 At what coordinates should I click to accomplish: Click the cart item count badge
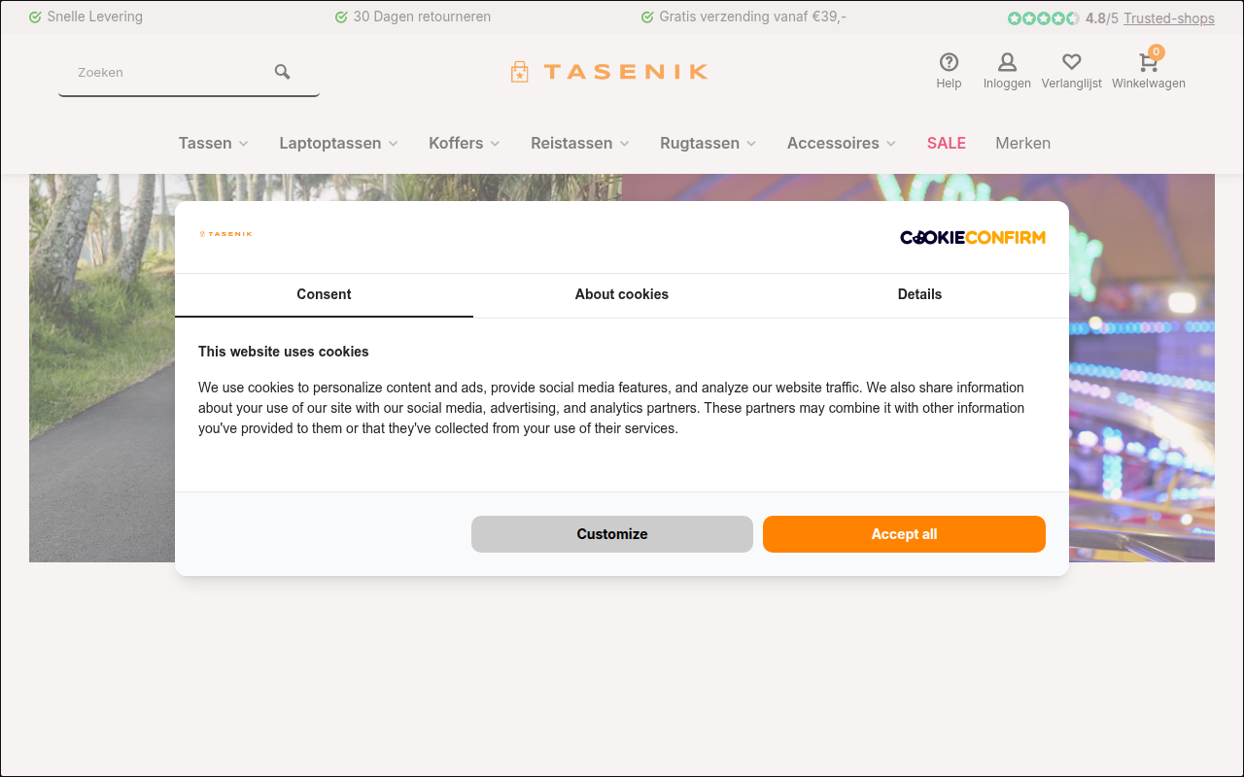pyautogui.click(x=1157, y=51)
